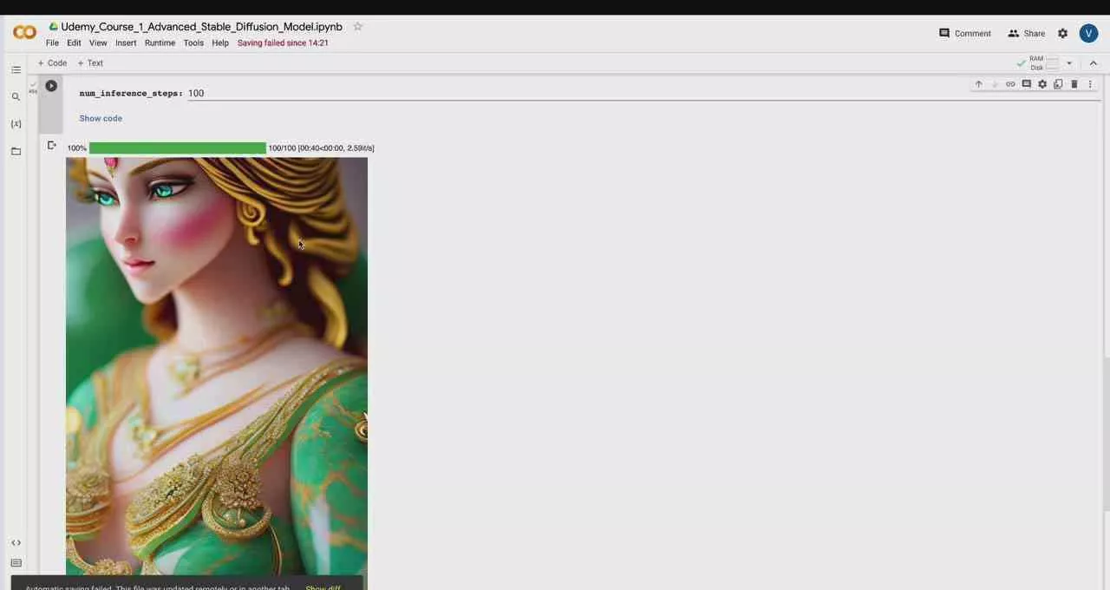This screenshot has width=1110, height=590.
Task: Open the Find and replace search panel
Action: coord(16,97)
